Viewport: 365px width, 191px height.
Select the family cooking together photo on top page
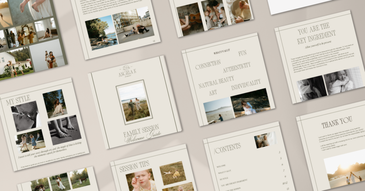214,15
